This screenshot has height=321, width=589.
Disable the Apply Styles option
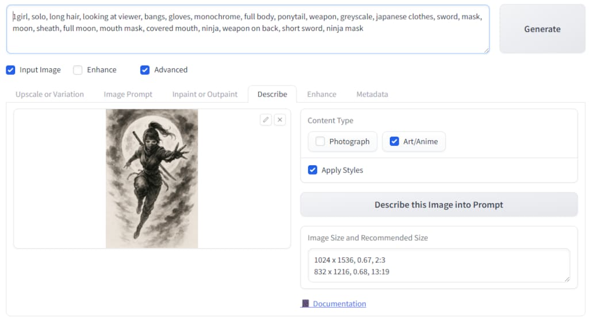[x=313, y=170]
